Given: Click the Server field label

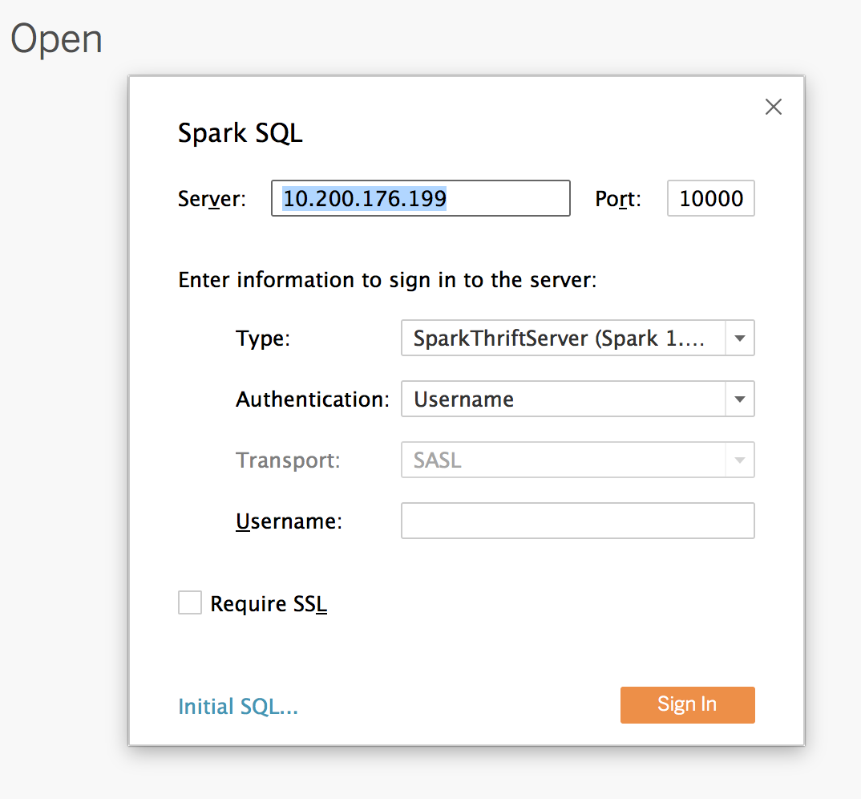Looking at the screenshot, I should tap(210, 199).
